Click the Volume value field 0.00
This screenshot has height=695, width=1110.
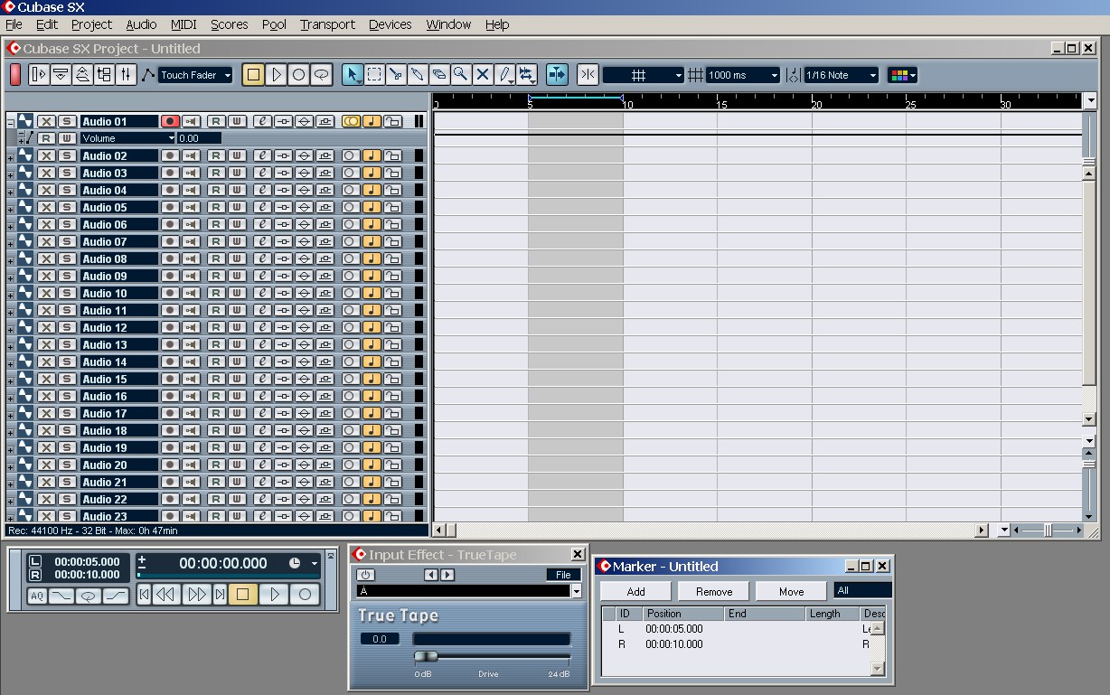point(199,138)
